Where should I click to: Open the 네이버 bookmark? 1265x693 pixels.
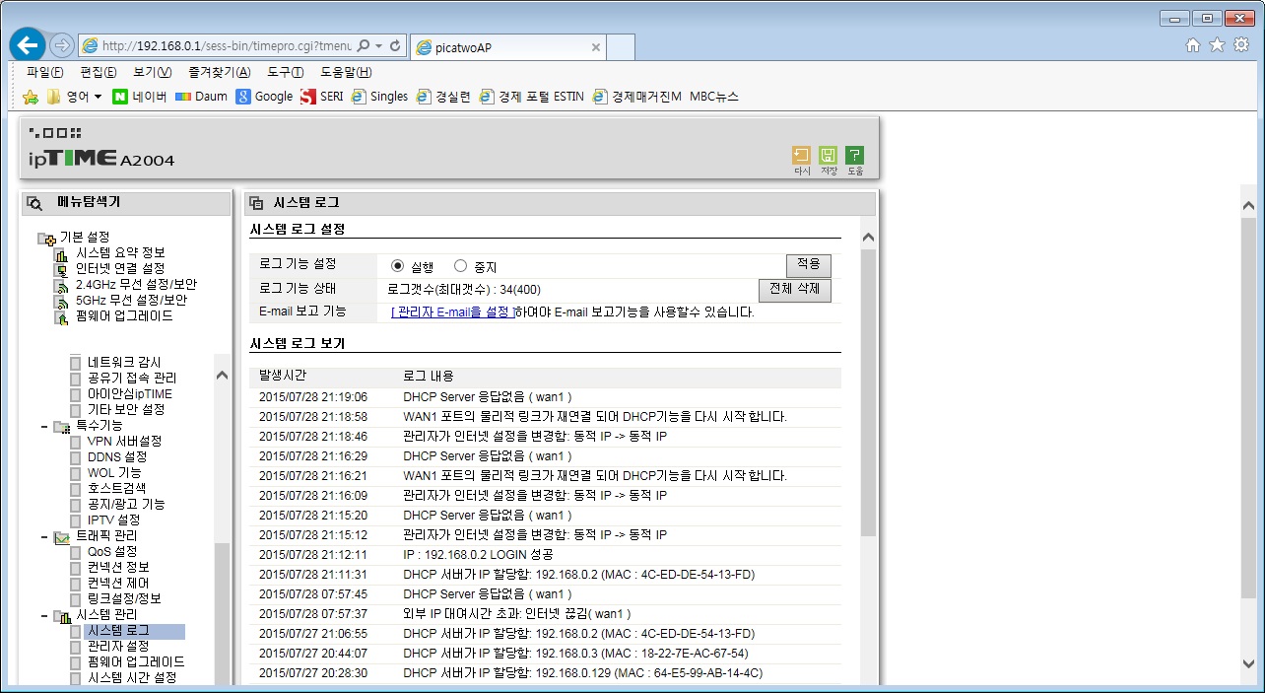click(x=139, y=97)
